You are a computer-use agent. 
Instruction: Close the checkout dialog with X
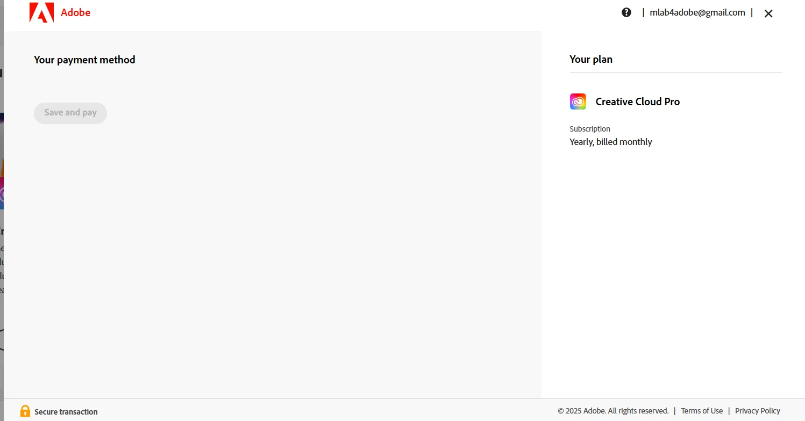pyautogui.click(x=768, y=13)
